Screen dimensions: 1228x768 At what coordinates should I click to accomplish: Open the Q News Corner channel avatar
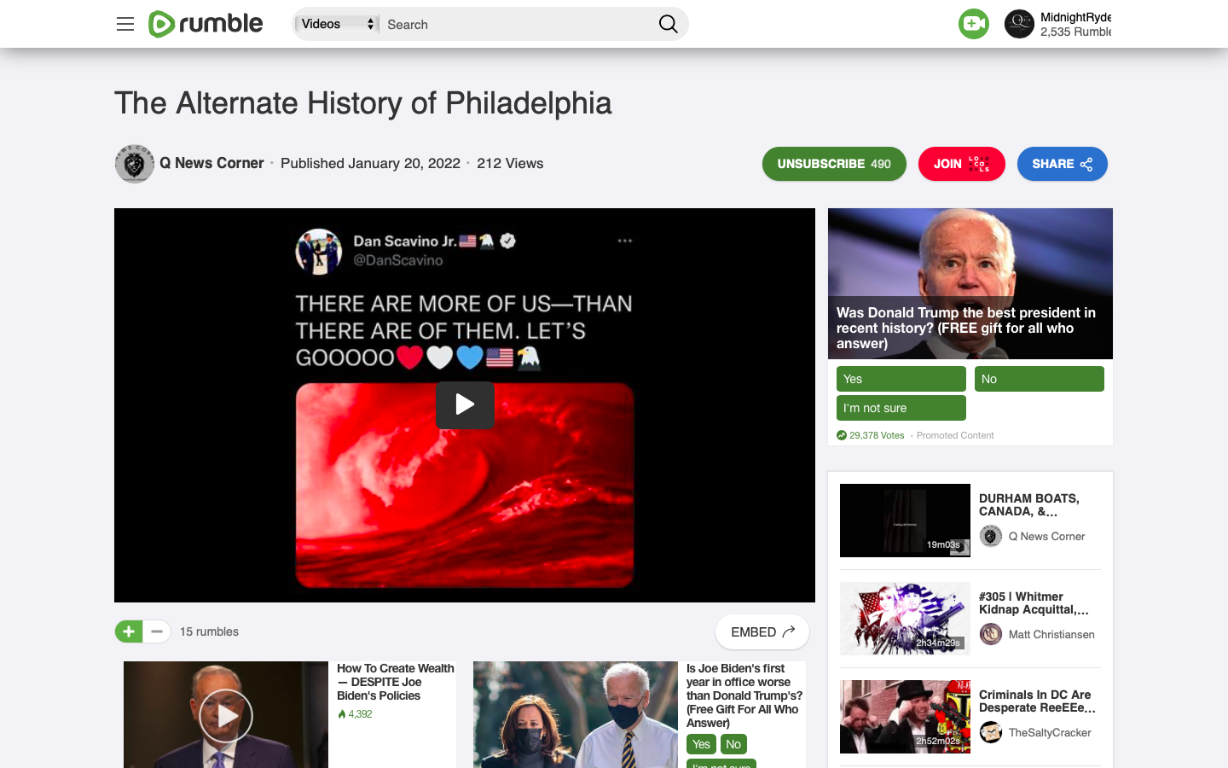coord(135,163)
